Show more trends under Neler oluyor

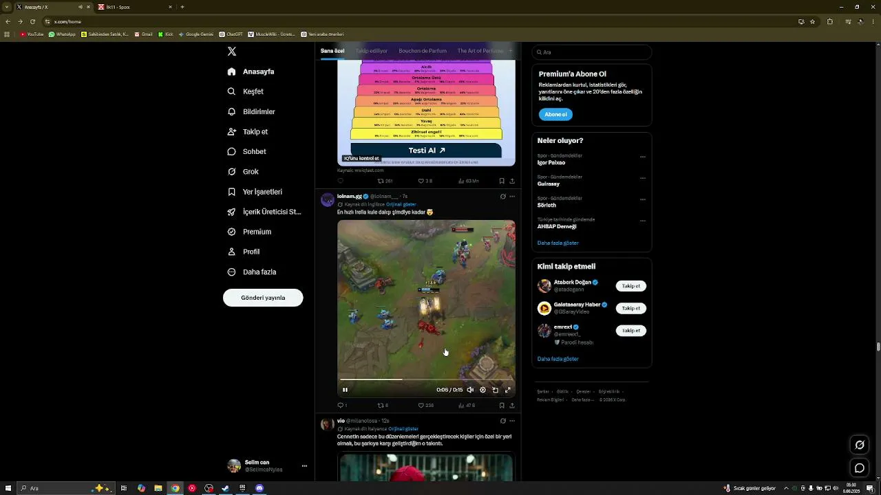pos(558,243)
